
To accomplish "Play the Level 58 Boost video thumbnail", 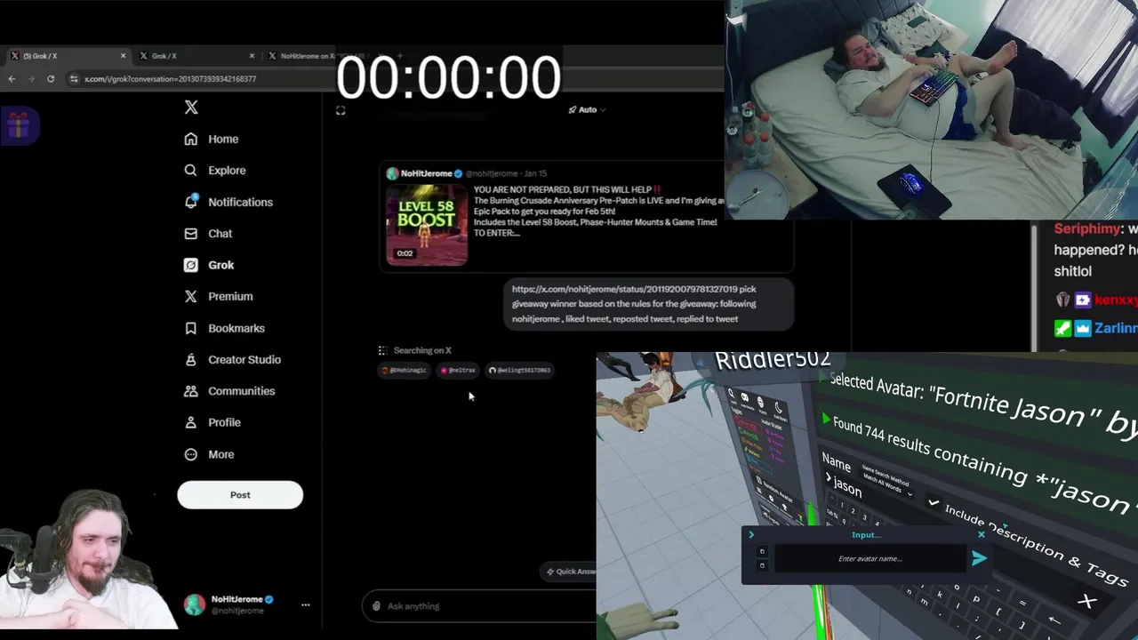I will pyautogui.click(x=427, y=224).
